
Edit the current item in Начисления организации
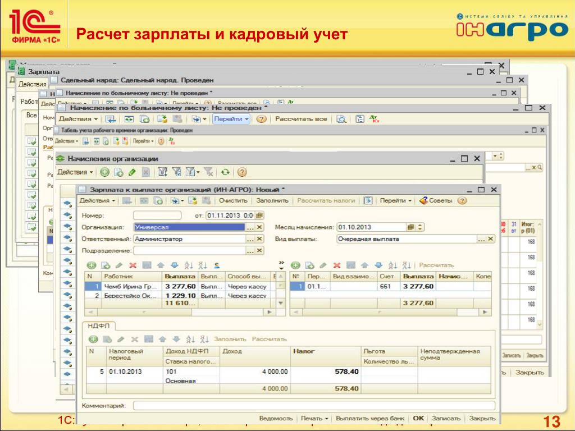pos(133,172)
